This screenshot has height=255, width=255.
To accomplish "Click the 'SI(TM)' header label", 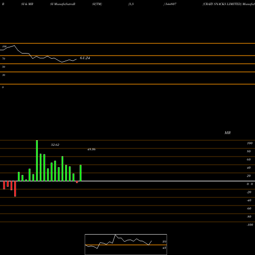I will pyautogui.click(x=97, y=4).
